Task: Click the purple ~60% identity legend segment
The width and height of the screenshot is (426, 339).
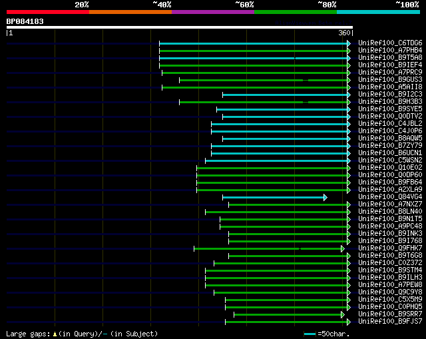Action: click(x=213, y=12)
